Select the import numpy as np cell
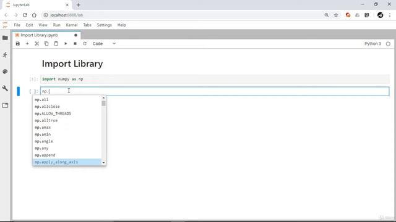The height and width of the screenshot is (222, 396). pyautogui.click(x=215, y=80)
